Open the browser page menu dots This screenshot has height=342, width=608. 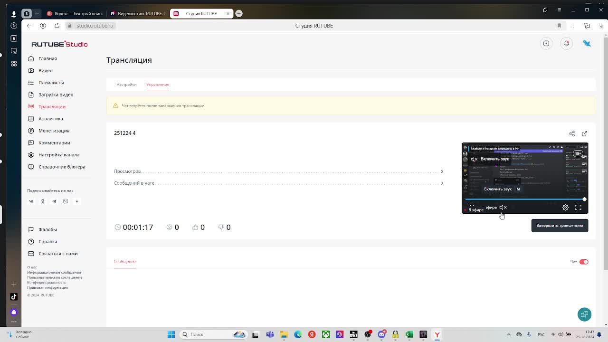pyautogui.click(x=573, y=26)
